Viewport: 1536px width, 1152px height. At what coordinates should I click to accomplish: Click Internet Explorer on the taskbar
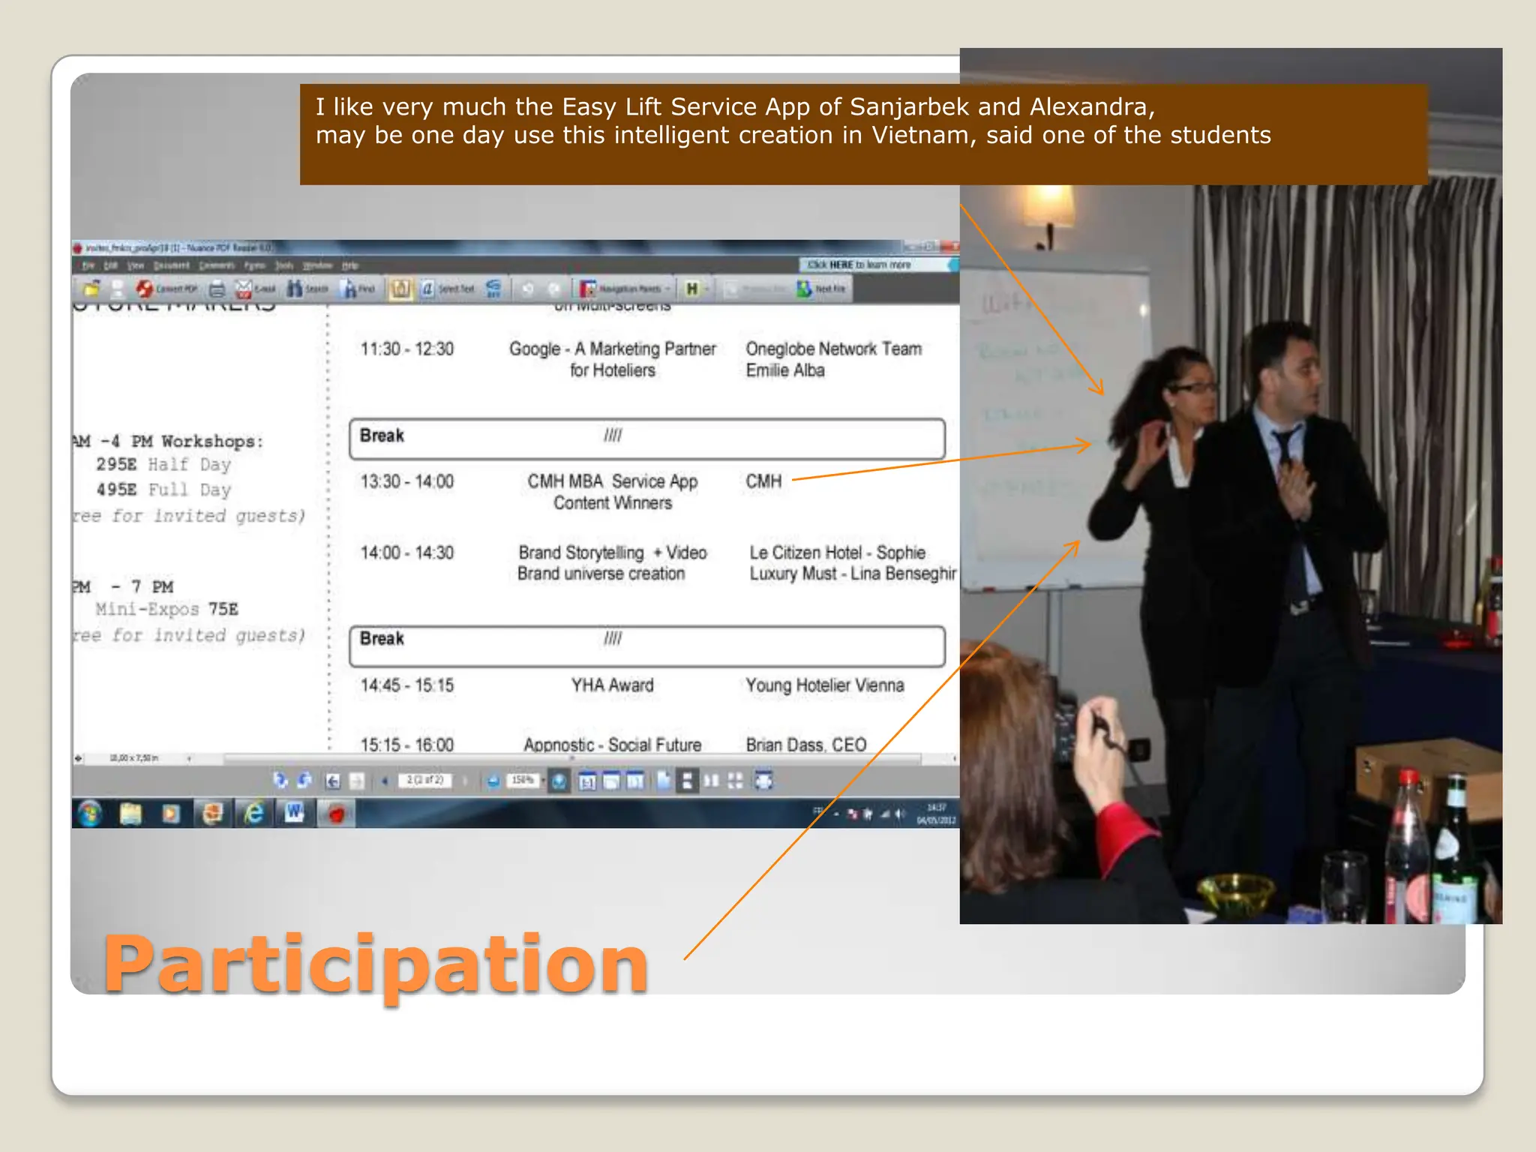(x=254, y=813)
